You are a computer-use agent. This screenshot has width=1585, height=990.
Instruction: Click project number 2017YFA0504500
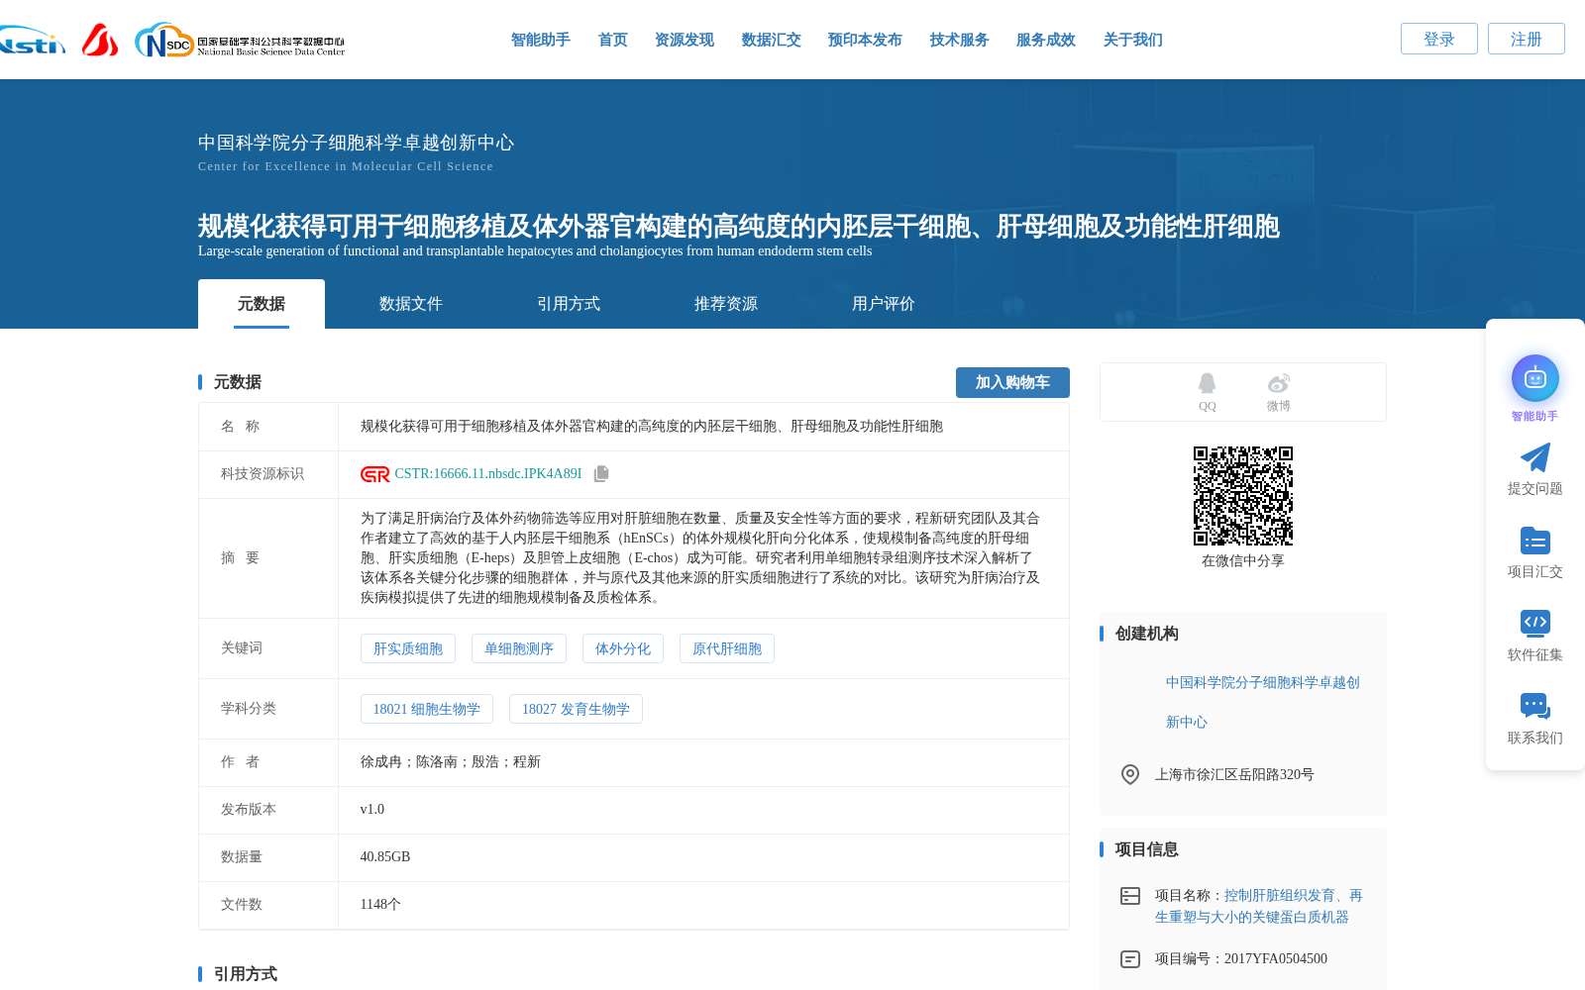click(x=1276, y=959)
